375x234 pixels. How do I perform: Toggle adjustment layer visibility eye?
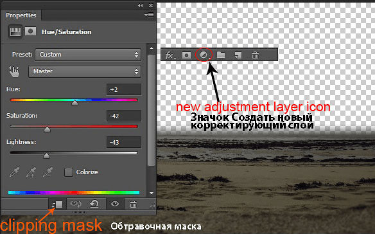tap(115, 204)
